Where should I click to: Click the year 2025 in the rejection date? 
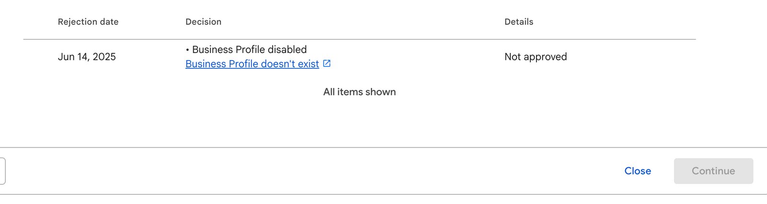(x=104, y=57)
